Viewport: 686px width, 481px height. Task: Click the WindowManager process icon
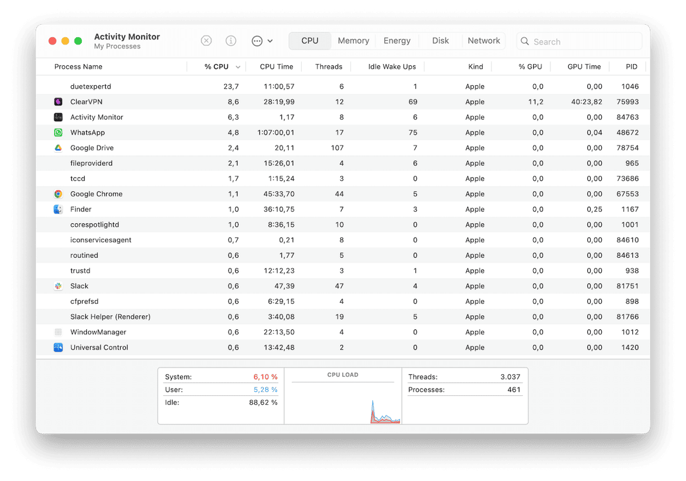(58, 332)
